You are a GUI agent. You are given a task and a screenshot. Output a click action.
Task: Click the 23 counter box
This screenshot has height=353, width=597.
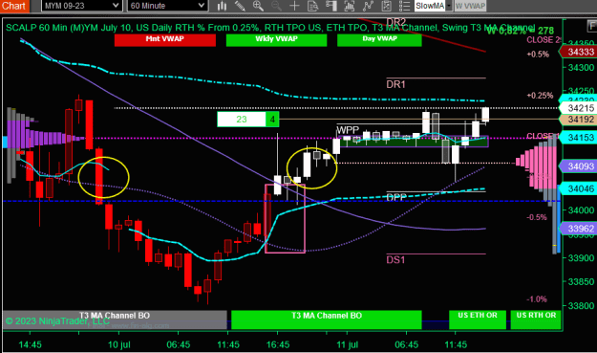coord(242,120)
